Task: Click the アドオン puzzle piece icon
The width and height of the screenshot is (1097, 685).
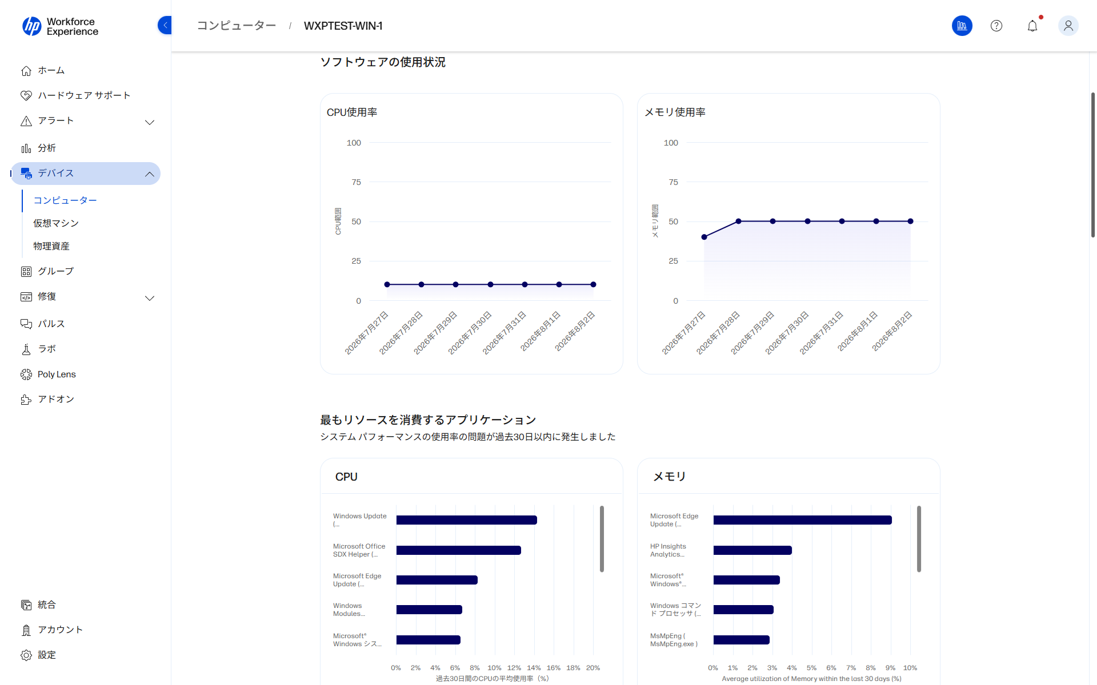Action: (x=26, y=400)
